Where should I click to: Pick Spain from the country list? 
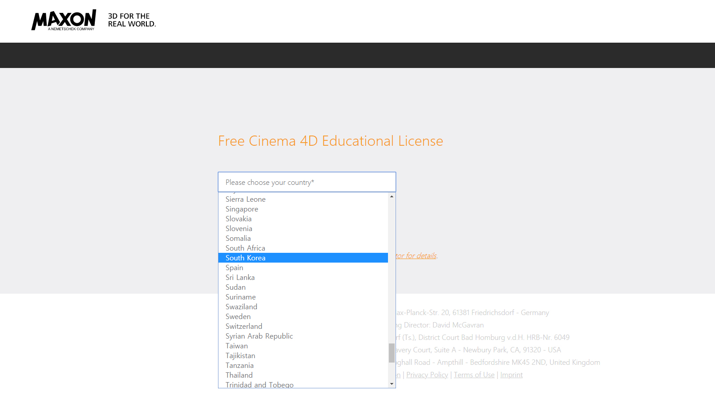click(x=303, y=267)
